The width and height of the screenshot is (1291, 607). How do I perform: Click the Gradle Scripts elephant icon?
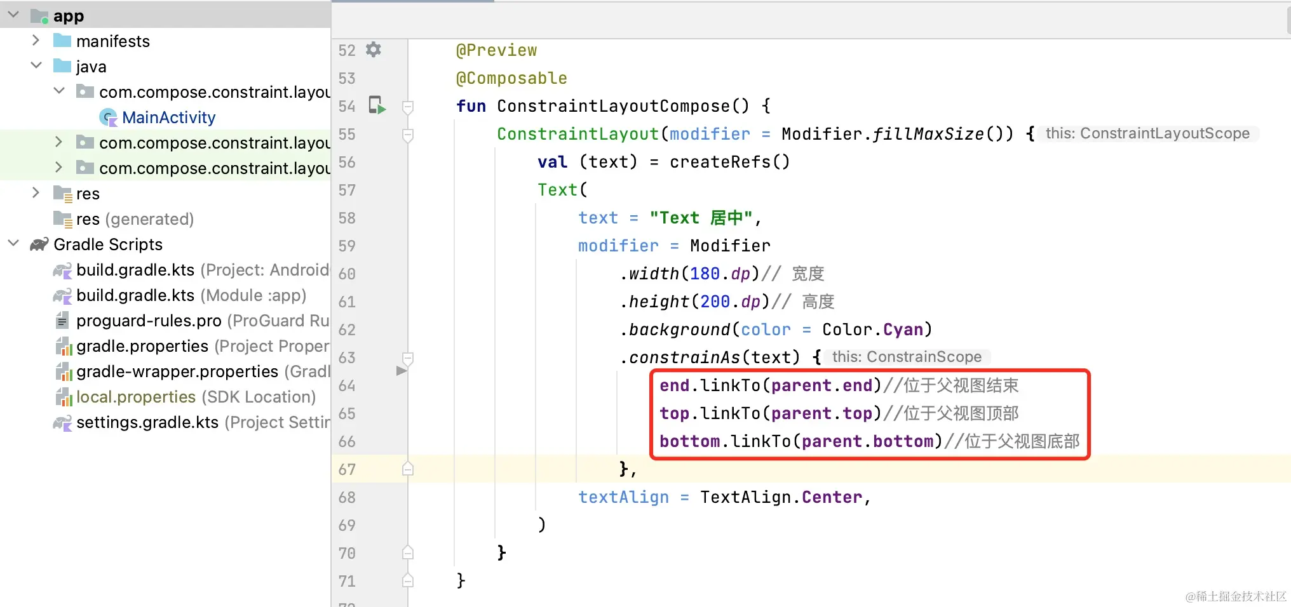pos(39,244)
